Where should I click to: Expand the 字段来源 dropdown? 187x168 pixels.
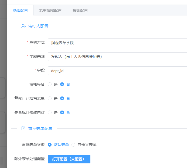click(x=117, y=57)
